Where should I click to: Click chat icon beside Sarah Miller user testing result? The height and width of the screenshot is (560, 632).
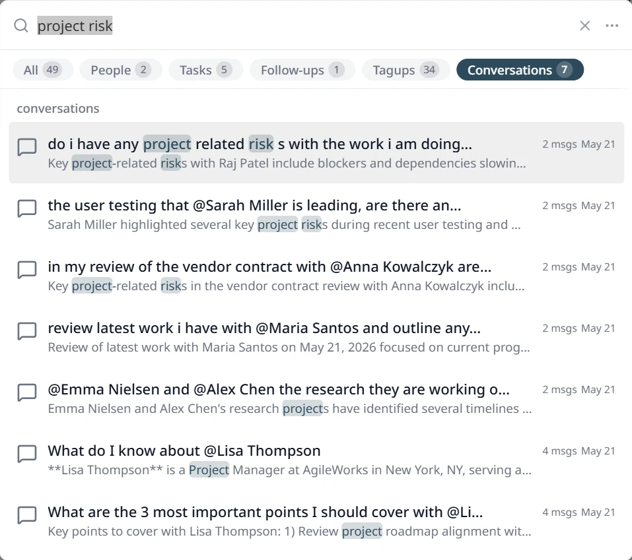point(27,208)
